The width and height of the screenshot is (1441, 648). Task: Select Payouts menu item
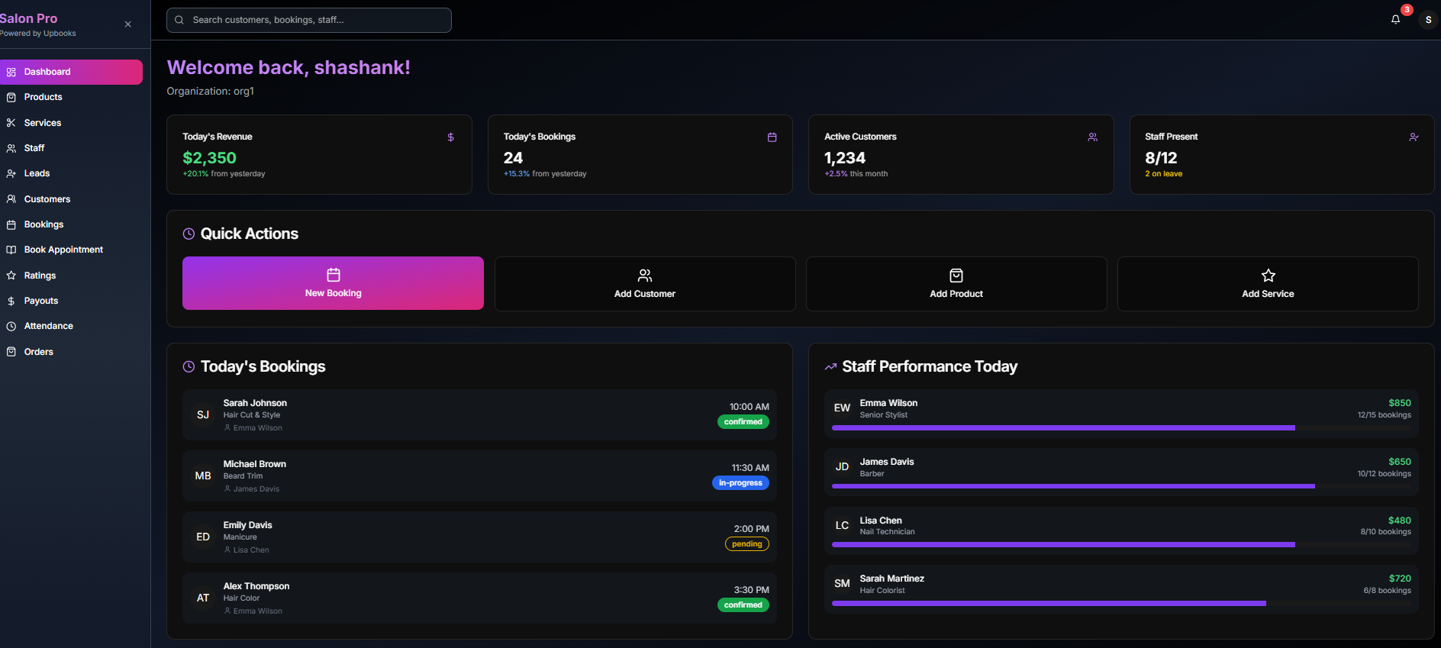[71, 301]
